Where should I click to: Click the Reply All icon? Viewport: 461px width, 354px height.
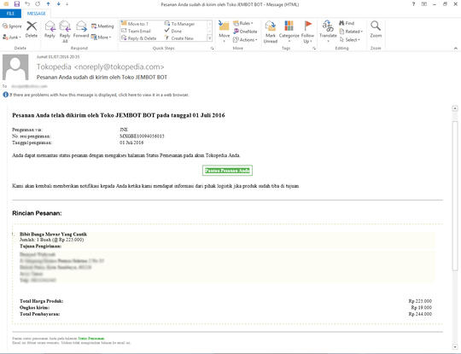(x=65, y=32)
